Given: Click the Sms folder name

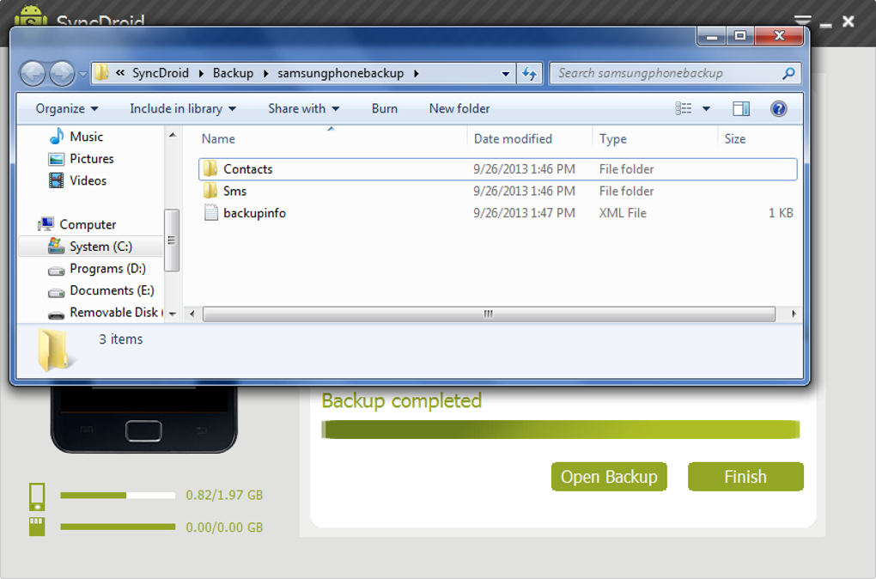Looking at the screenshot, I should pyautogui.click(x=234, y=191).
